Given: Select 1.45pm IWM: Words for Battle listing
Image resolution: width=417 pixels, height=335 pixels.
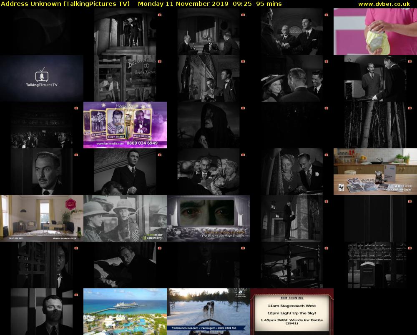Looking at the screenshot, I should click(292, 321).
